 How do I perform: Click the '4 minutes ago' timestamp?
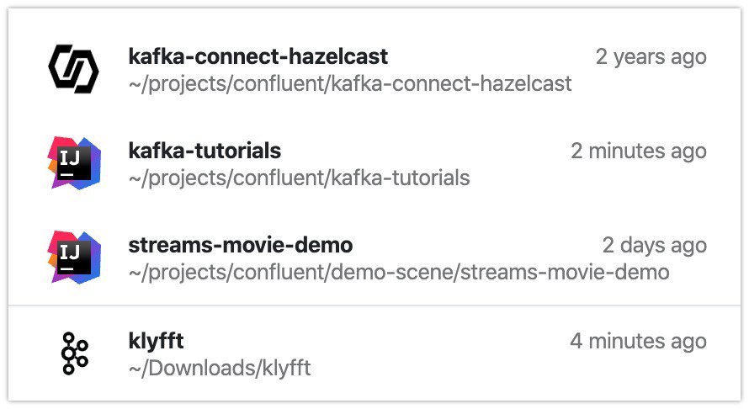pyautogui.click(x=638, y=341)
